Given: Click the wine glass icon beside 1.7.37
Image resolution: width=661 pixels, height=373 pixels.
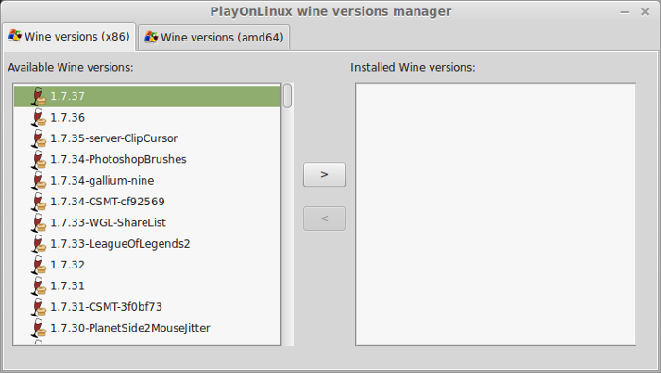Looking at the screenshot, I should click(39, 96).
